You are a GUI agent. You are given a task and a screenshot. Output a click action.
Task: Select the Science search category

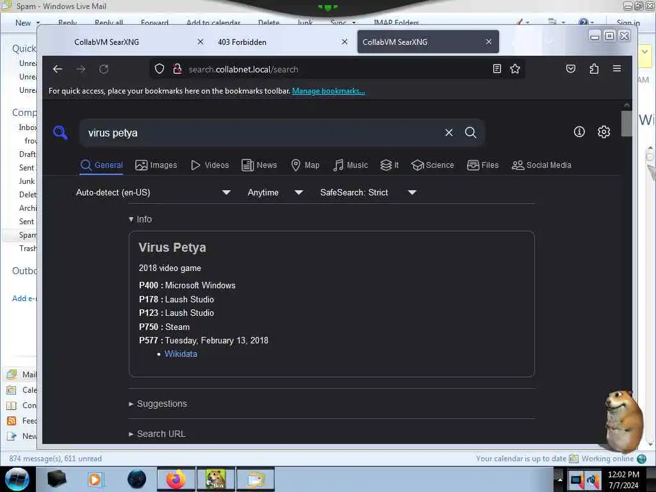432,165
